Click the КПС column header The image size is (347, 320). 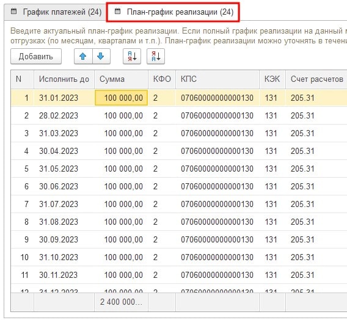[217, 79]
